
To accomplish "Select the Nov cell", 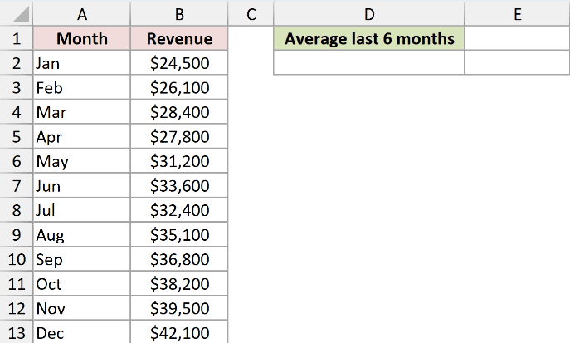I will click(82, 308).
